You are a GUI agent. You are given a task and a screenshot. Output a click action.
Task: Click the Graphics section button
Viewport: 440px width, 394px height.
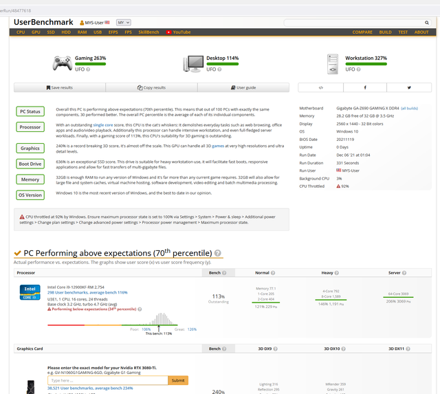[x=30, y=148]
